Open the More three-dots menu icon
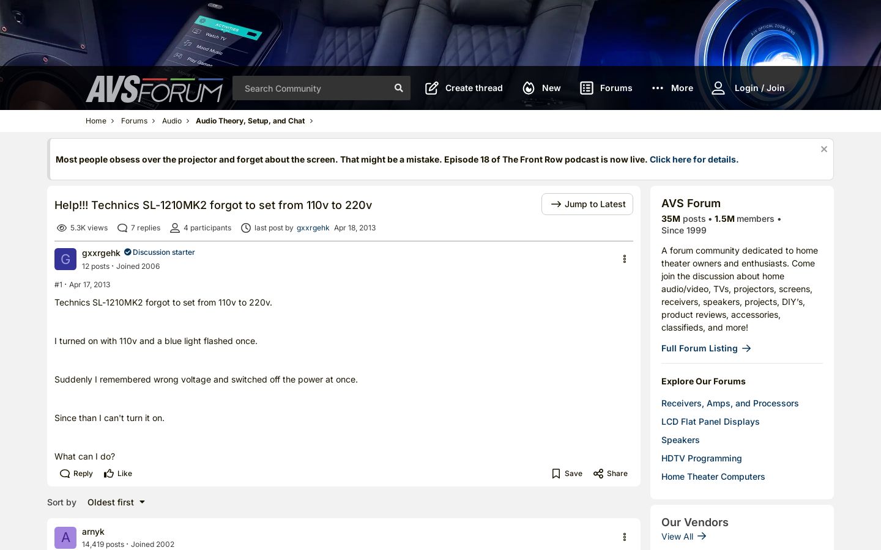881x550 pixels. 658,88
